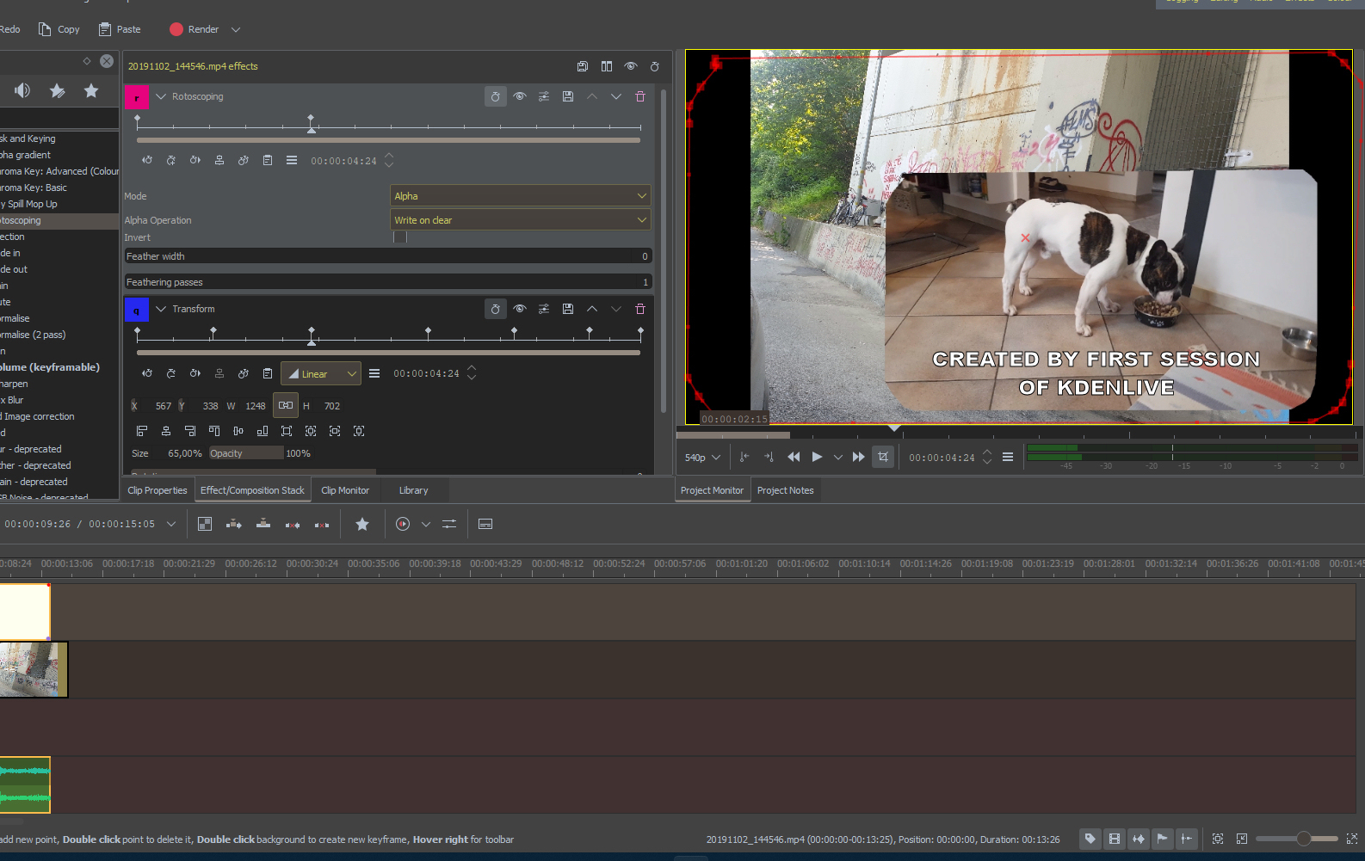Fast forward the project monitor
Image resolution: width=1365 pixels, height=861 pixels.
coord(859,457)
